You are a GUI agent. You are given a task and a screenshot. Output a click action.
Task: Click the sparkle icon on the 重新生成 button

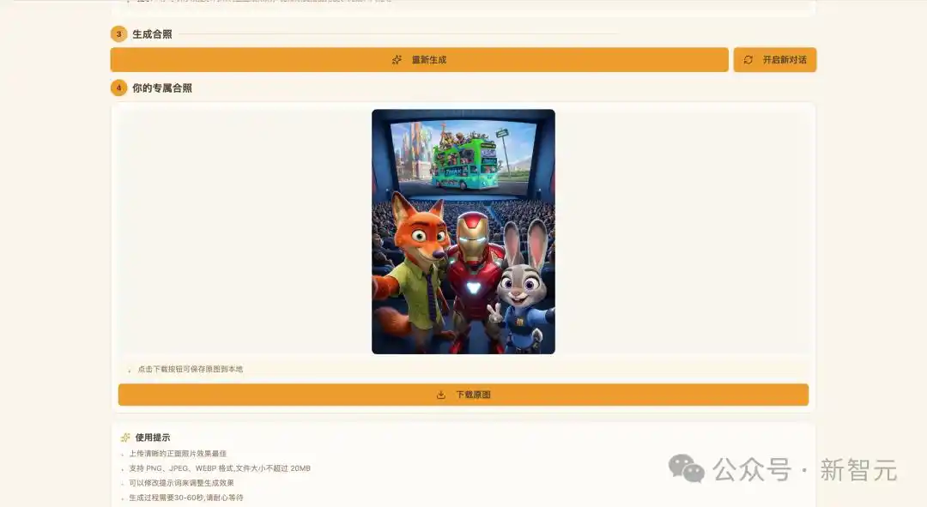coord(397,59)
